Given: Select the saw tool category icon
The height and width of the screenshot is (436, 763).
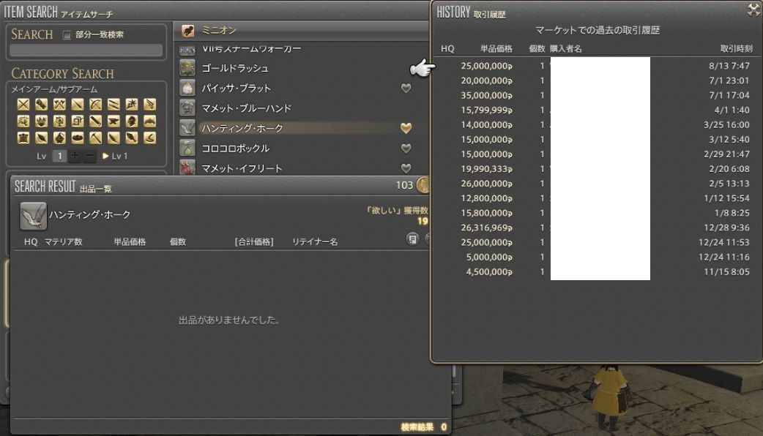Looking at the screenshot, I should (x=95, y=121).
